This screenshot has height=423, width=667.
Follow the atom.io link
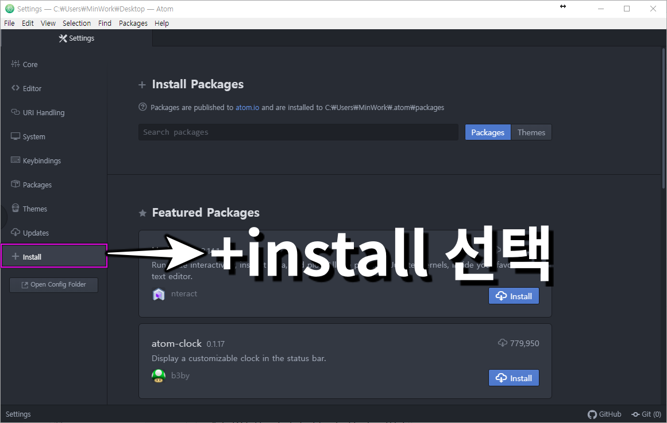(x=247, y=108)
